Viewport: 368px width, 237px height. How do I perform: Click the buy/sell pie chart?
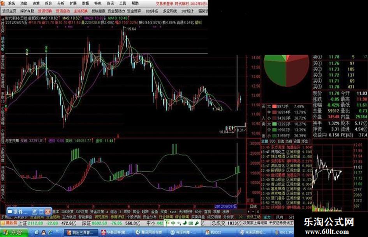[x=287, y=70]
